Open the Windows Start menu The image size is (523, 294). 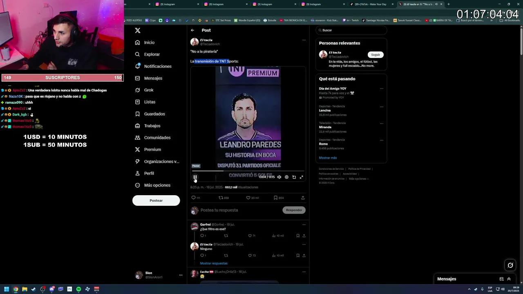(7, 289)
